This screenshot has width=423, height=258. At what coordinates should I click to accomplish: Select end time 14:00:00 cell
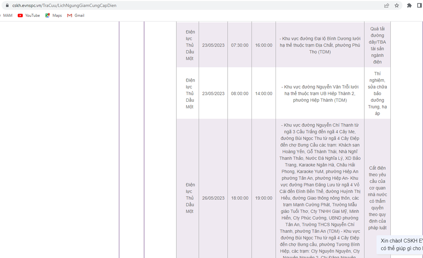point(264,94)
